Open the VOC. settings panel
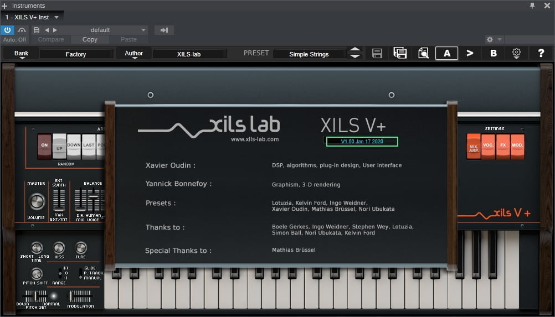 (488, 146)
